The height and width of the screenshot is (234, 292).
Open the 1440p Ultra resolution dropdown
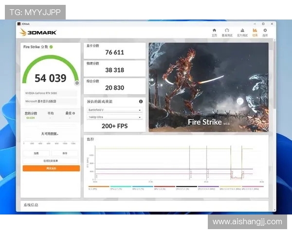tap(115, 117)
